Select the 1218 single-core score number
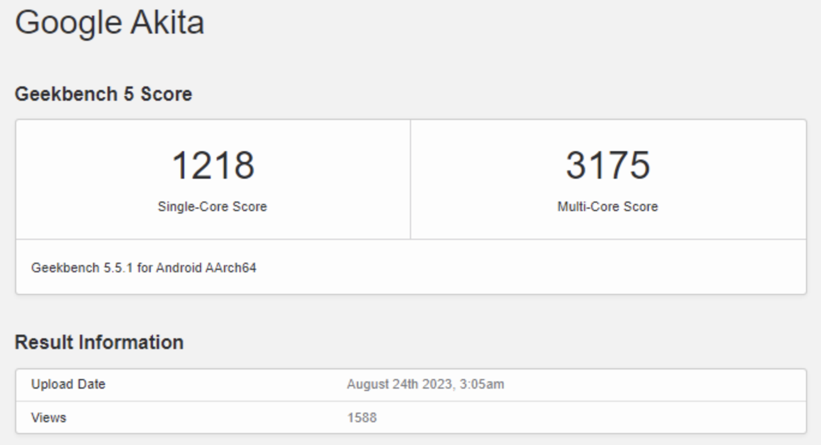 212,166
